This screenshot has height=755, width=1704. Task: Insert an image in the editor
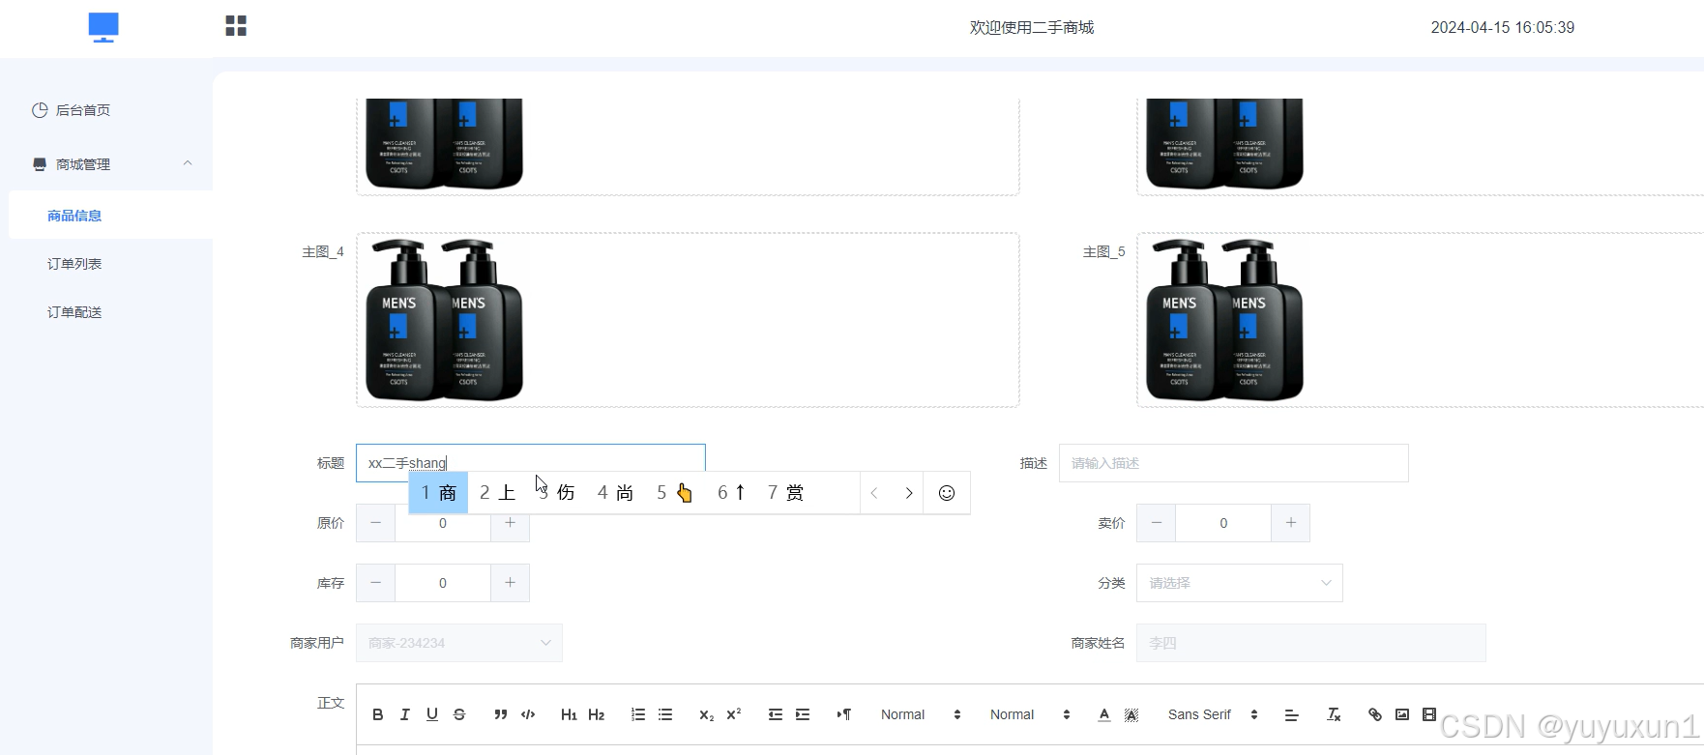click(1402, 714)
